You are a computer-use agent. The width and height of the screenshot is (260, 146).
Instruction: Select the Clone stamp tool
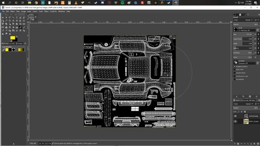click(x=17, y=30)
